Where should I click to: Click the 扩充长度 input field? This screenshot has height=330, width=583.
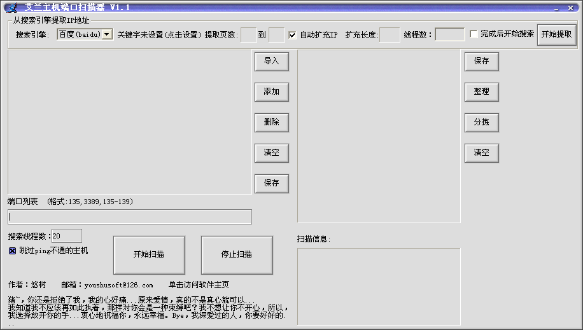[390, 34]
